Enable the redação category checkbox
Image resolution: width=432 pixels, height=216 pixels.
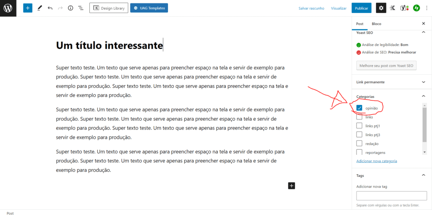359,143
